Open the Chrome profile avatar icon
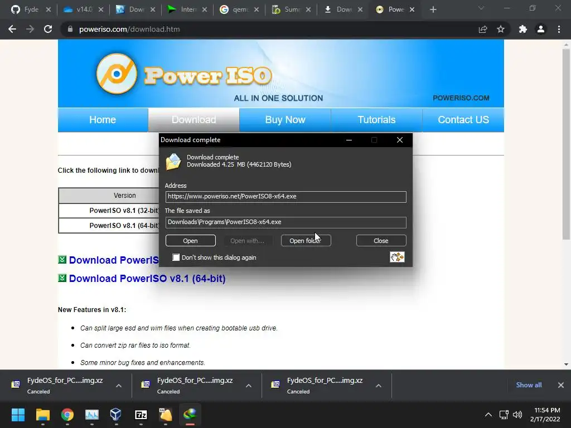 click(x=541, y=29)
